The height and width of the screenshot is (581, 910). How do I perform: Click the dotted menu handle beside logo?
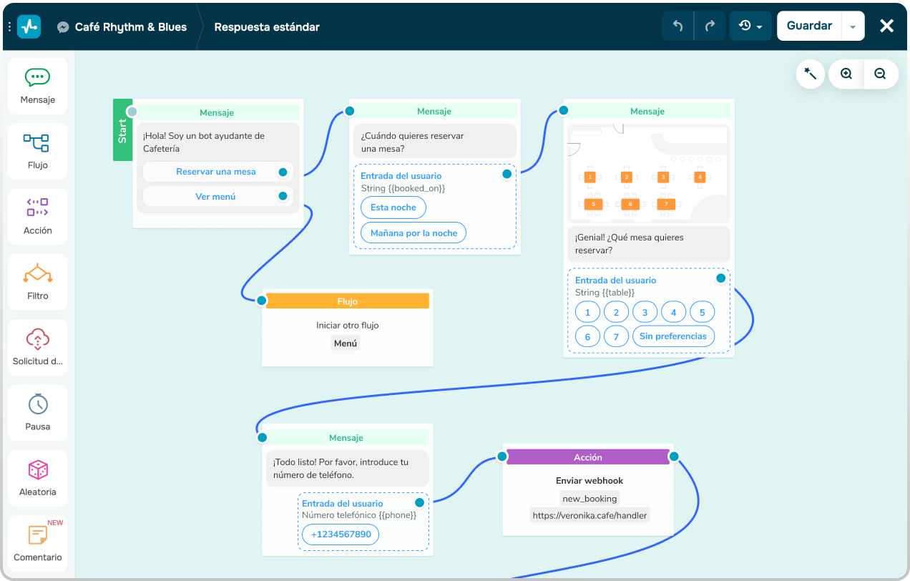point(9,26)
